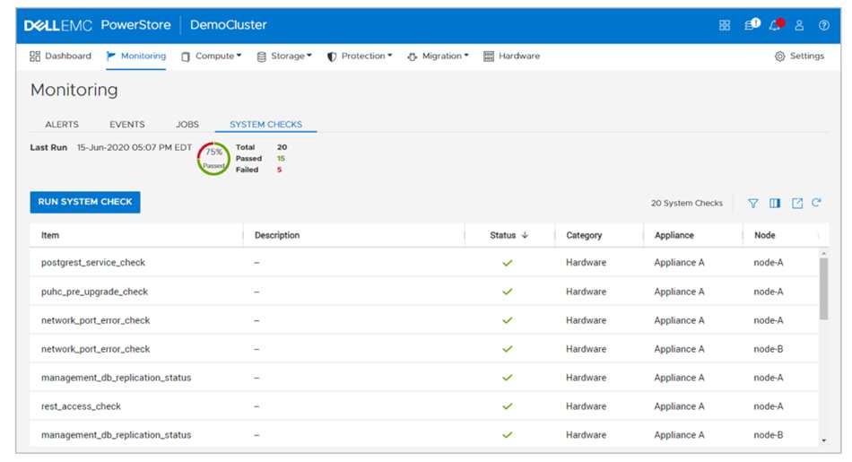Click passed checkmark for postgrest_service_check

point(508,263)
